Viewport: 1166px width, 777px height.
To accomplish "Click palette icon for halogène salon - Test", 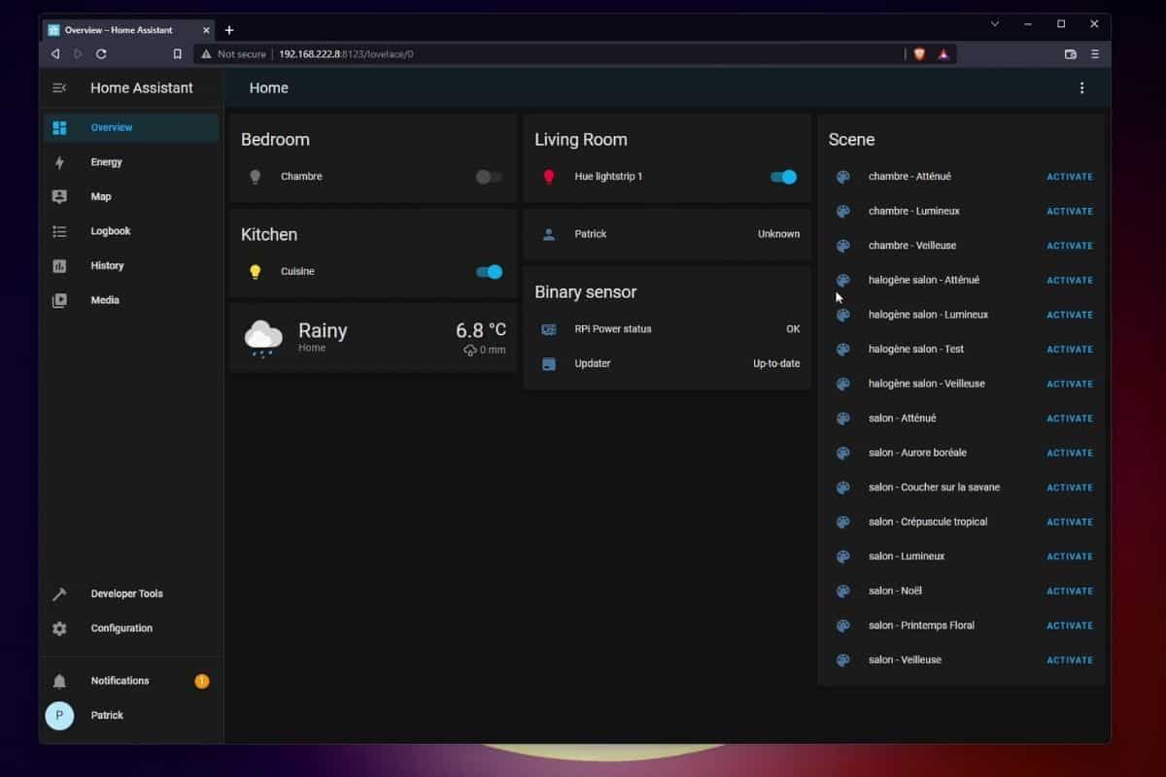I will tap(843, 349).
